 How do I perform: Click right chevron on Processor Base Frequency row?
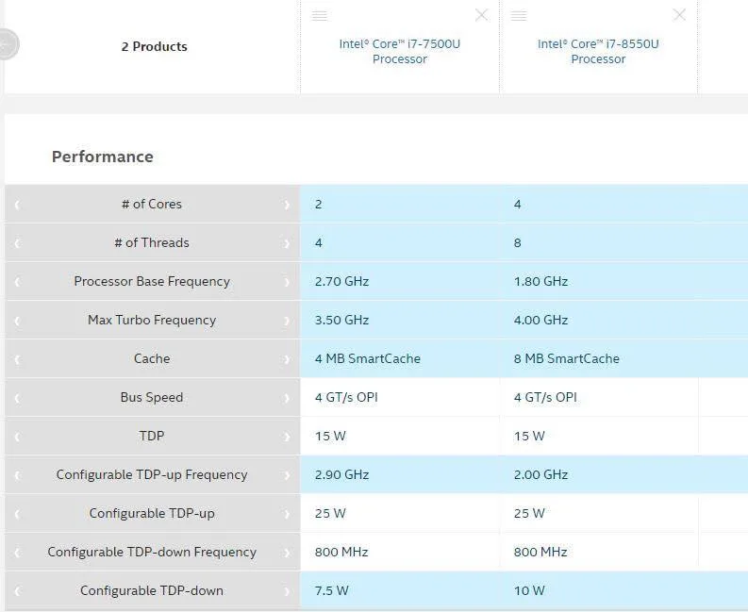click(x=287, y=282)
